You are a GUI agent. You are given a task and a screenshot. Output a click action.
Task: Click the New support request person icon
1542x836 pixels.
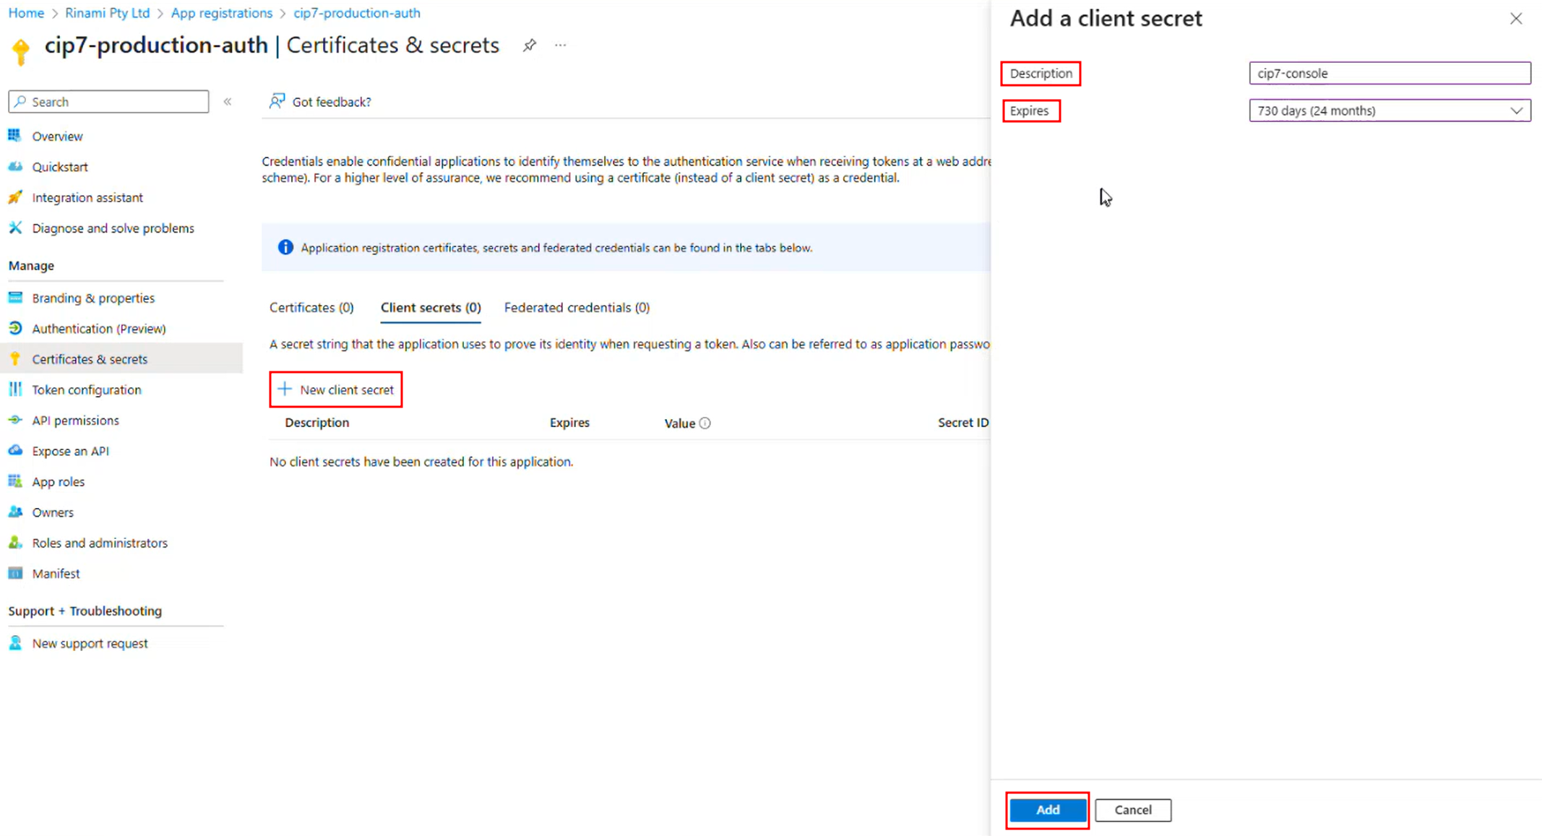point(14,642)
